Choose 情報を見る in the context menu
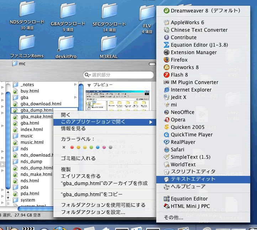 (x=105, y=129)
